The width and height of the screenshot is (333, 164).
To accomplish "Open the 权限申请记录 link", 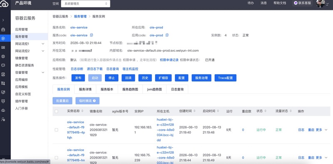I will 169,60.
